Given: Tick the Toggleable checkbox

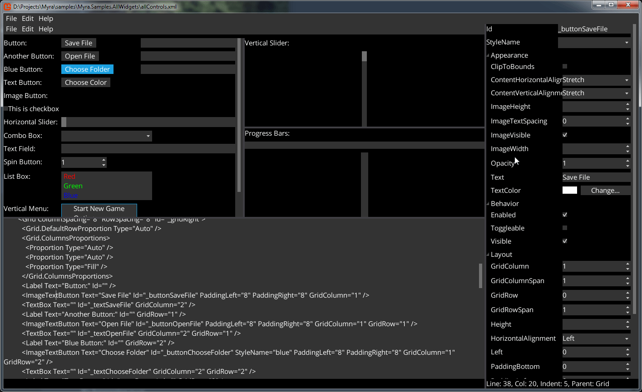Looking at the screenshot, I should 565,228.
